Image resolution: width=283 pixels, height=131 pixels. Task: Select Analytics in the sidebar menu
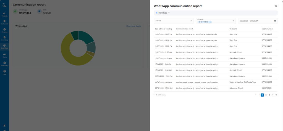(4, 47)
